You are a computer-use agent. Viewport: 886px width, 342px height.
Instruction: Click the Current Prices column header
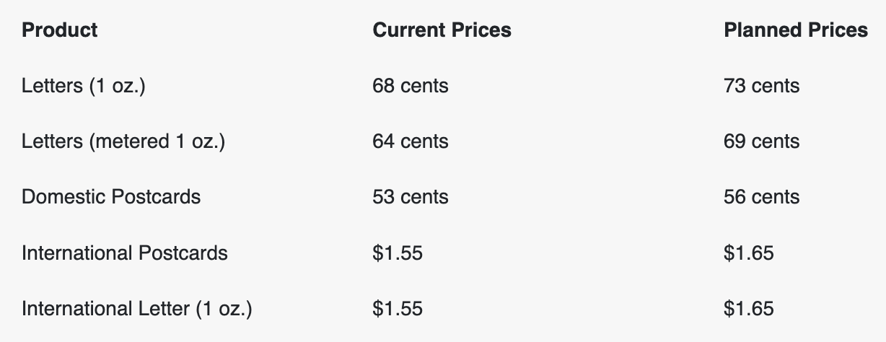coord(442,30)
